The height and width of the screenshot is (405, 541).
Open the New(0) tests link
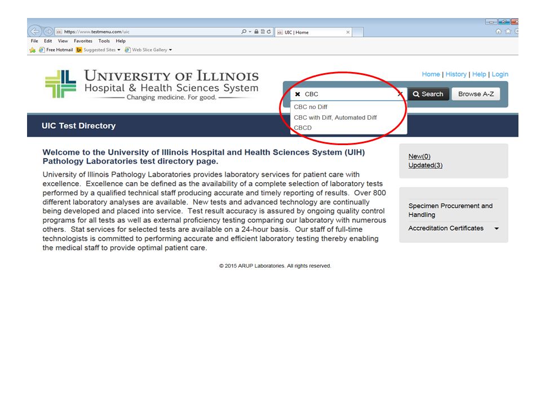[x=419, y=156]
